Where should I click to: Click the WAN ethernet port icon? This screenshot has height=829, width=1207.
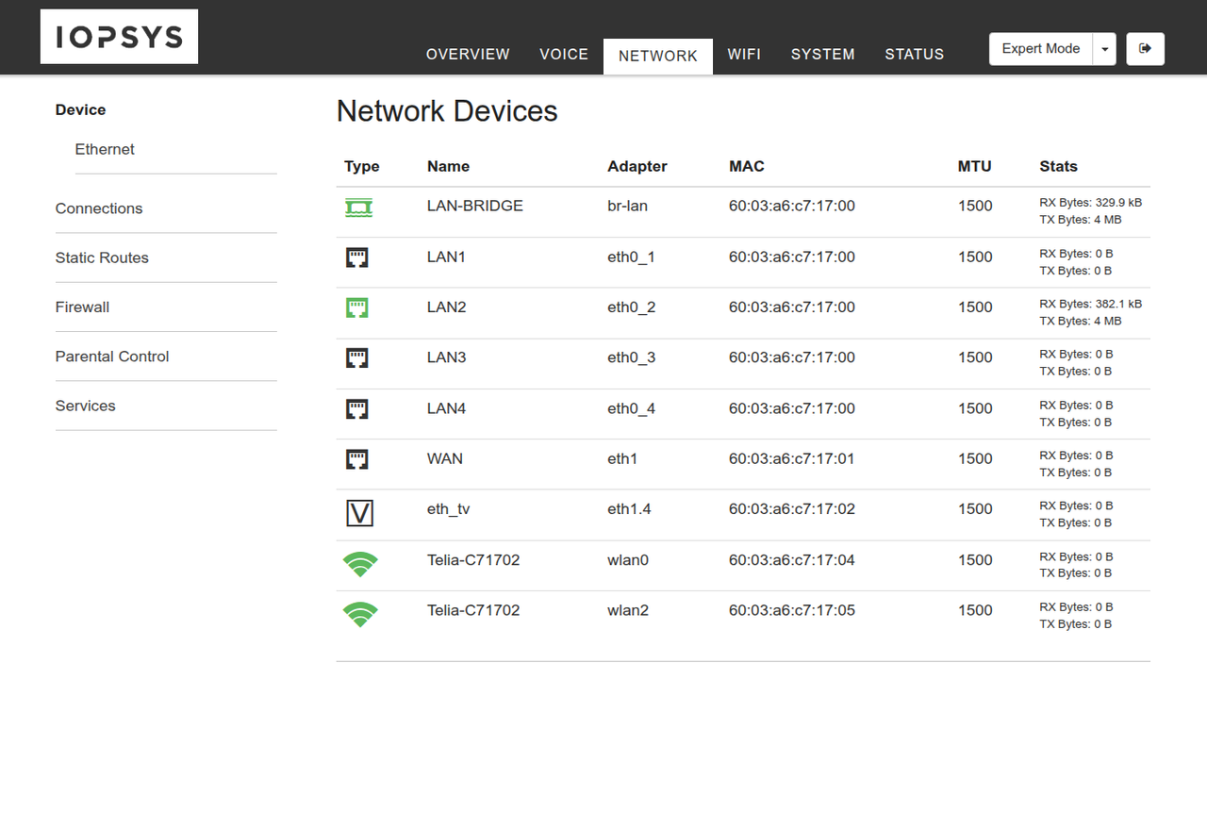click(x=357, y=459)
